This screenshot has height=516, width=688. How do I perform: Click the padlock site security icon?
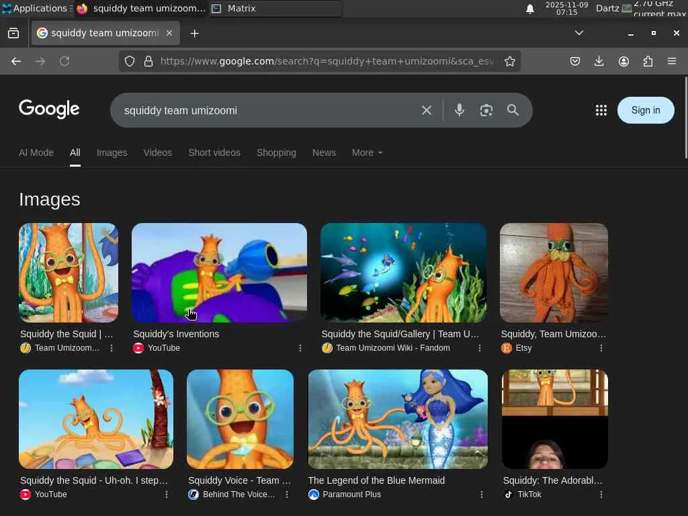(x=148, y=61)
